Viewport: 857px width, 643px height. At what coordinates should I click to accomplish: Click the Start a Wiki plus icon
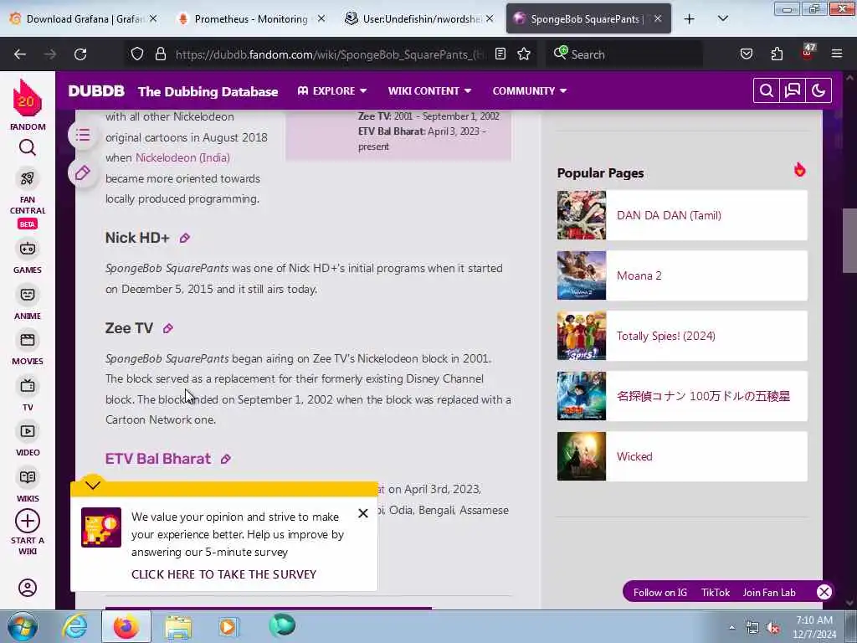28,521
